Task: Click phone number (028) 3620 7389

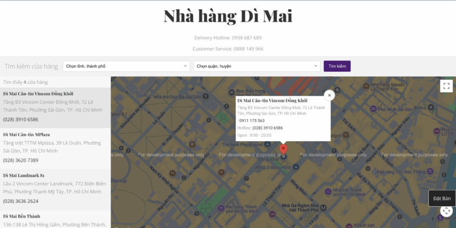Action: [21, 160]
